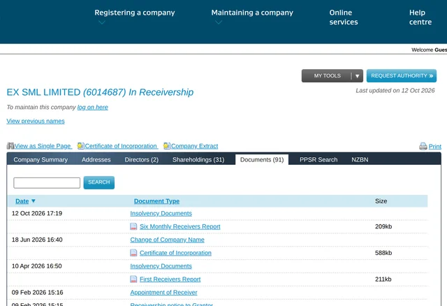
Task: Click the 09 Feb 2026 15:16 date cell
Action: [37, 292]
